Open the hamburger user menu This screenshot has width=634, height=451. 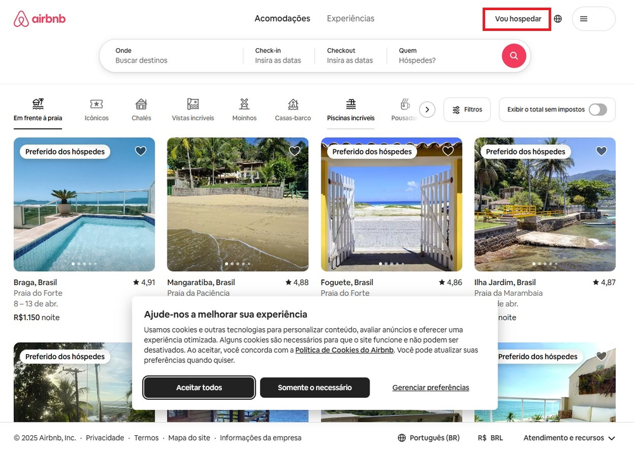[x=593, y=18]
